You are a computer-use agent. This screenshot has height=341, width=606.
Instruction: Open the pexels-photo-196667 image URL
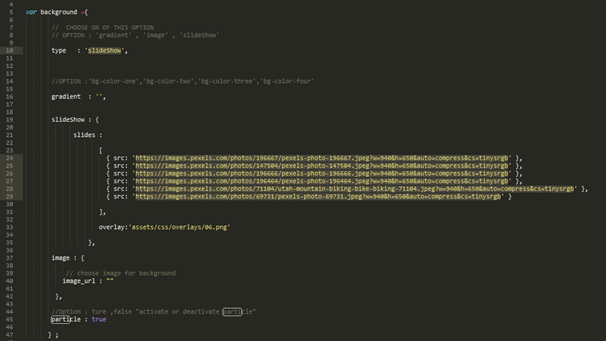pos(321,158)
